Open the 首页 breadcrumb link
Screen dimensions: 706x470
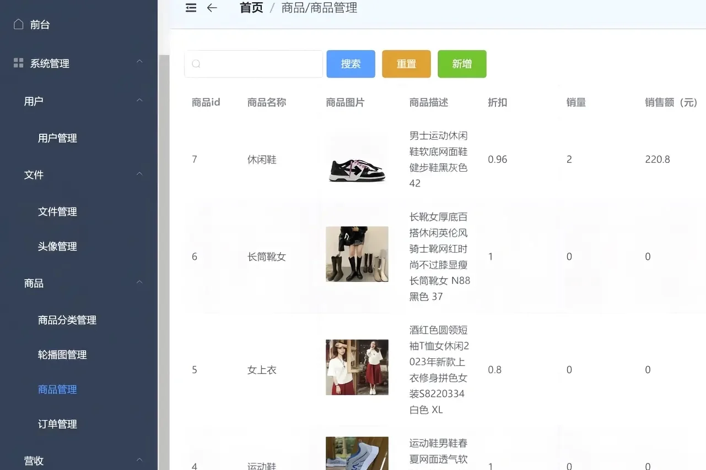pyautogui.click(x=251, y=8)
